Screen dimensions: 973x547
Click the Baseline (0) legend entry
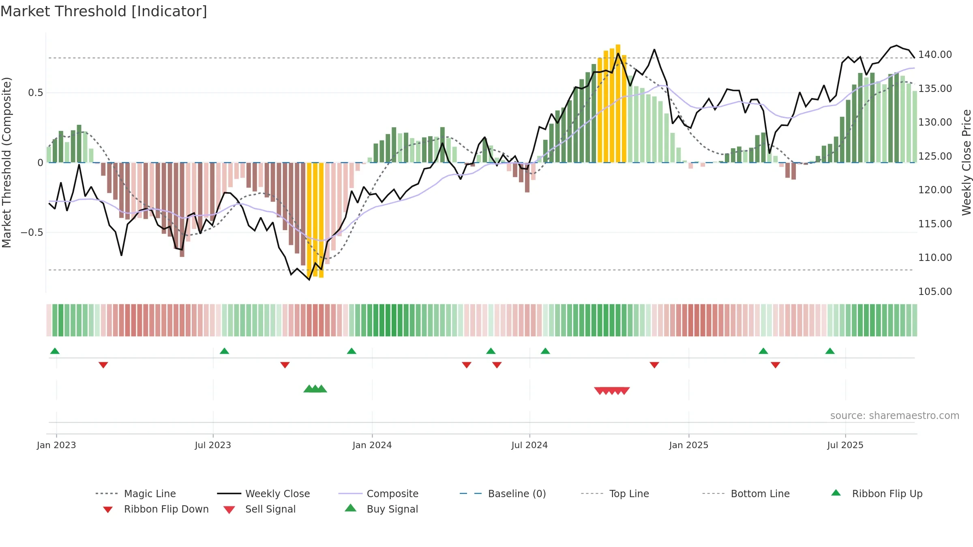[503, 494]
